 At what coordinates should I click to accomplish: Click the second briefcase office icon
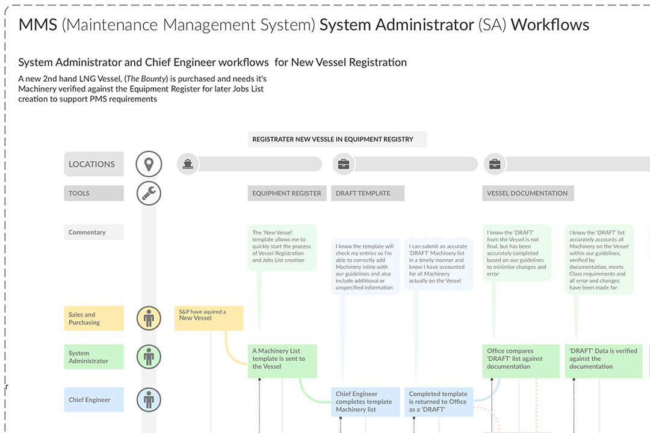[495, 164]
